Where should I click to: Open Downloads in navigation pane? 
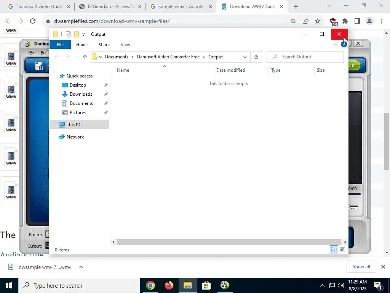(x=81, y=94)
